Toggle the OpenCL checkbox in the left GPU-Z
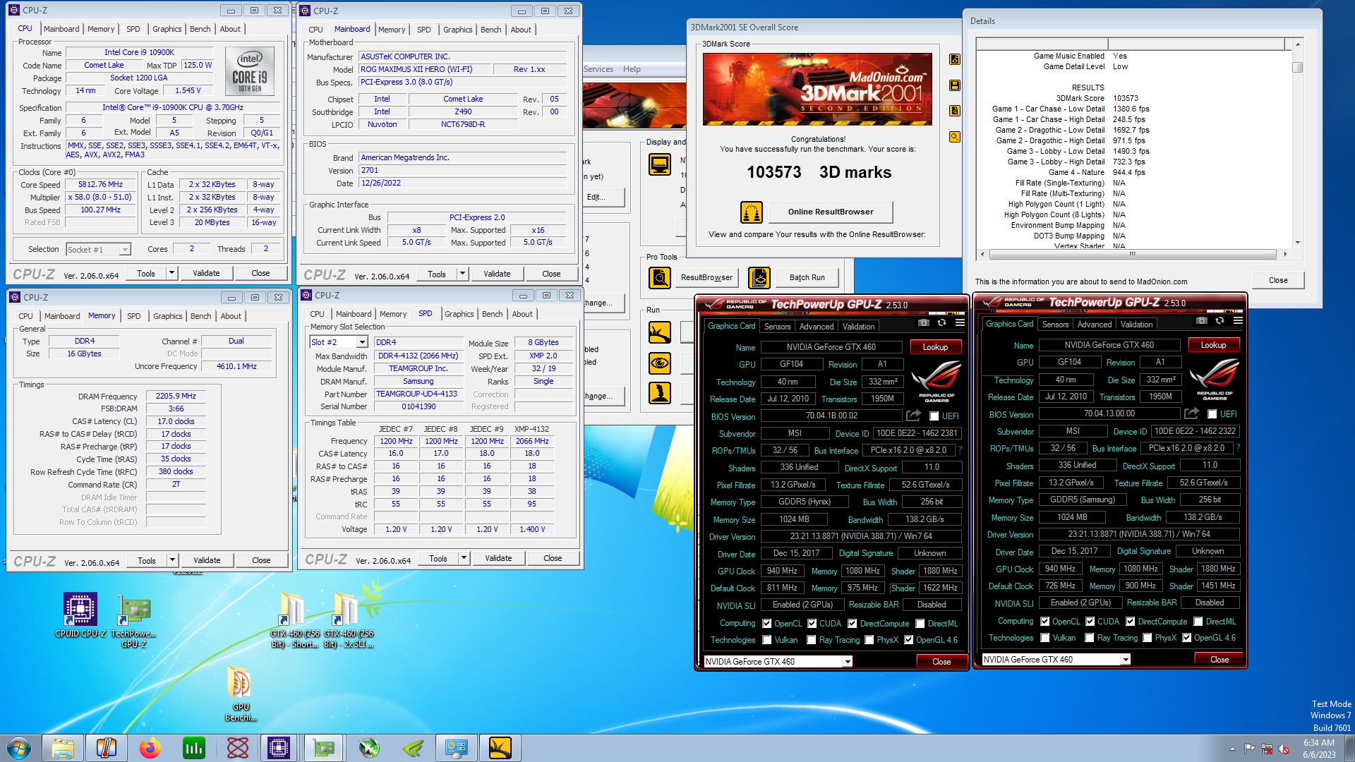Viewport: 1355px width, 762px height. pos(767,624)
